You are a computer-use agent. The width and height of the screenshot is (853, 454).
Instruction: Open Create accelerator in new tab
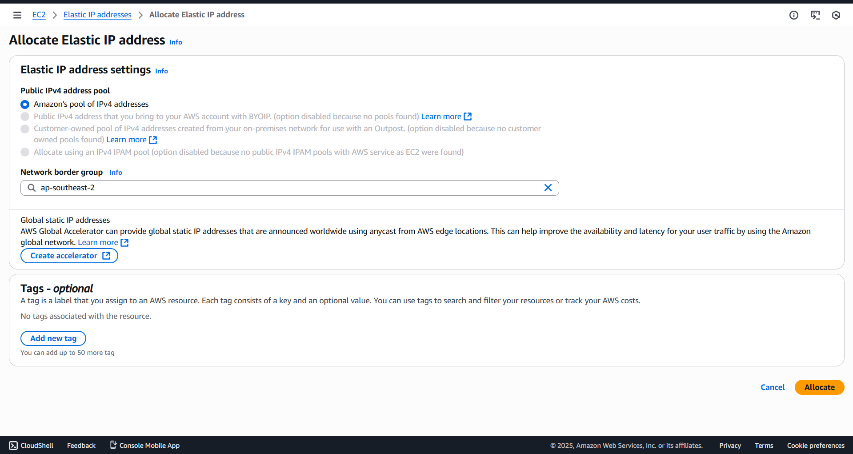[x=69, y=255]
